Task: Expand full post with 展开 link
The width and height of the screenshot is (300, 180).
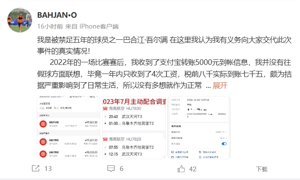Action: coord(220,85)
